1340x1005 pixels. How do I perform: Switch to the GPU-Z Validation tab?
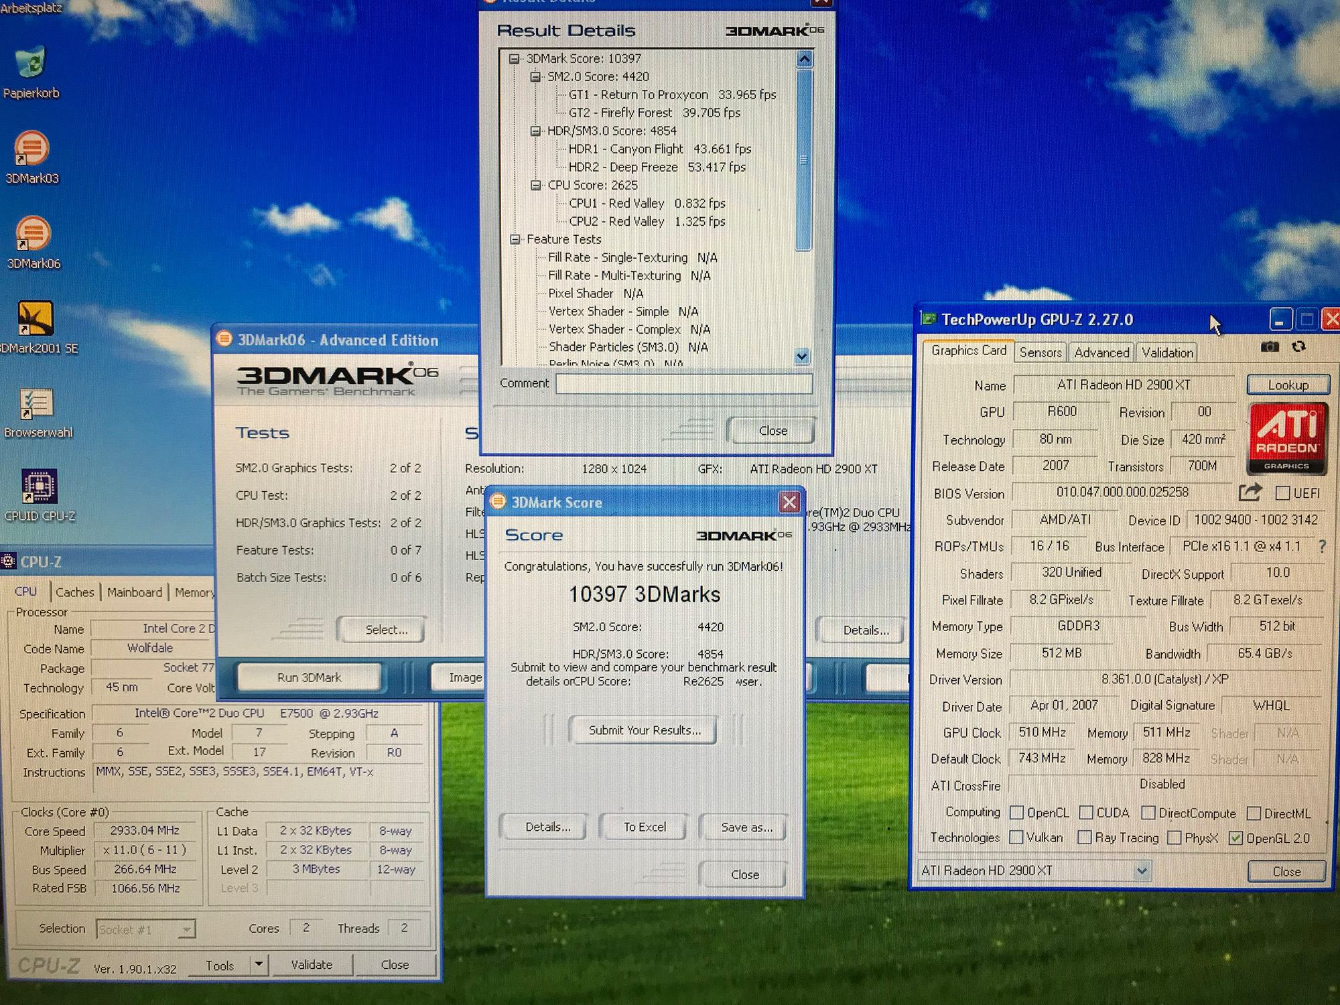[x=1167, y=352]
